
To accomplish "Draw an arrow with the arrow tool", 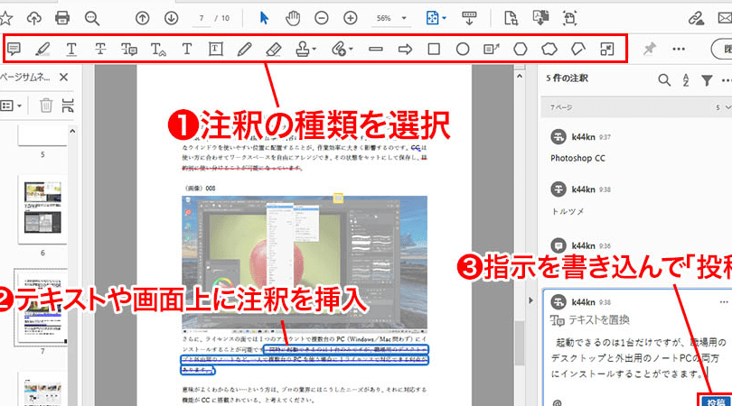I will [406, 49].
